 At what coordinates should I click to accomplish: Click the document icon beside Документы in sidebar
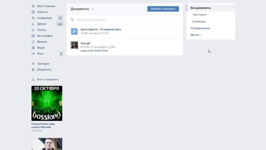pos(33,70)
